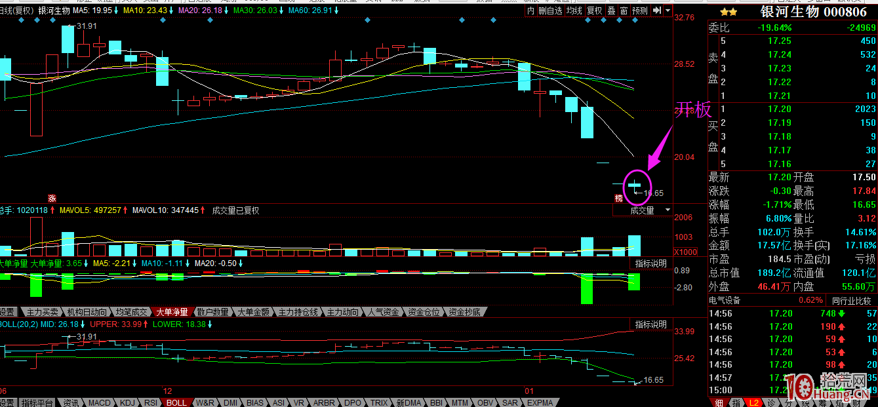Switch to the TRIX indicator tab
The width and height of the screenshot is (878, 407).
379,402
